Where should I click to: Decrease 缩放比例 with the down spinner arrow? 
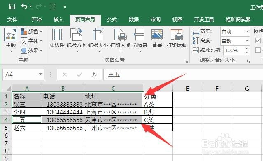tap(247, 52)
